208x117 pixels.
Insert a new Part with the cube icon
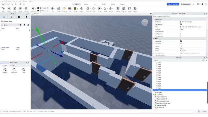pos(53,8)
